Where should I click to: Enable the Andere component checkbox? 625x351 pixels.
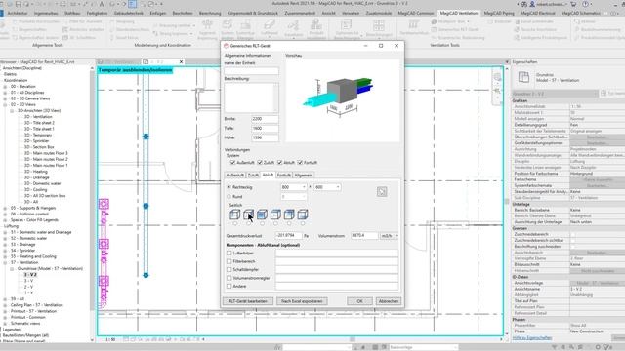click(229, 286)
